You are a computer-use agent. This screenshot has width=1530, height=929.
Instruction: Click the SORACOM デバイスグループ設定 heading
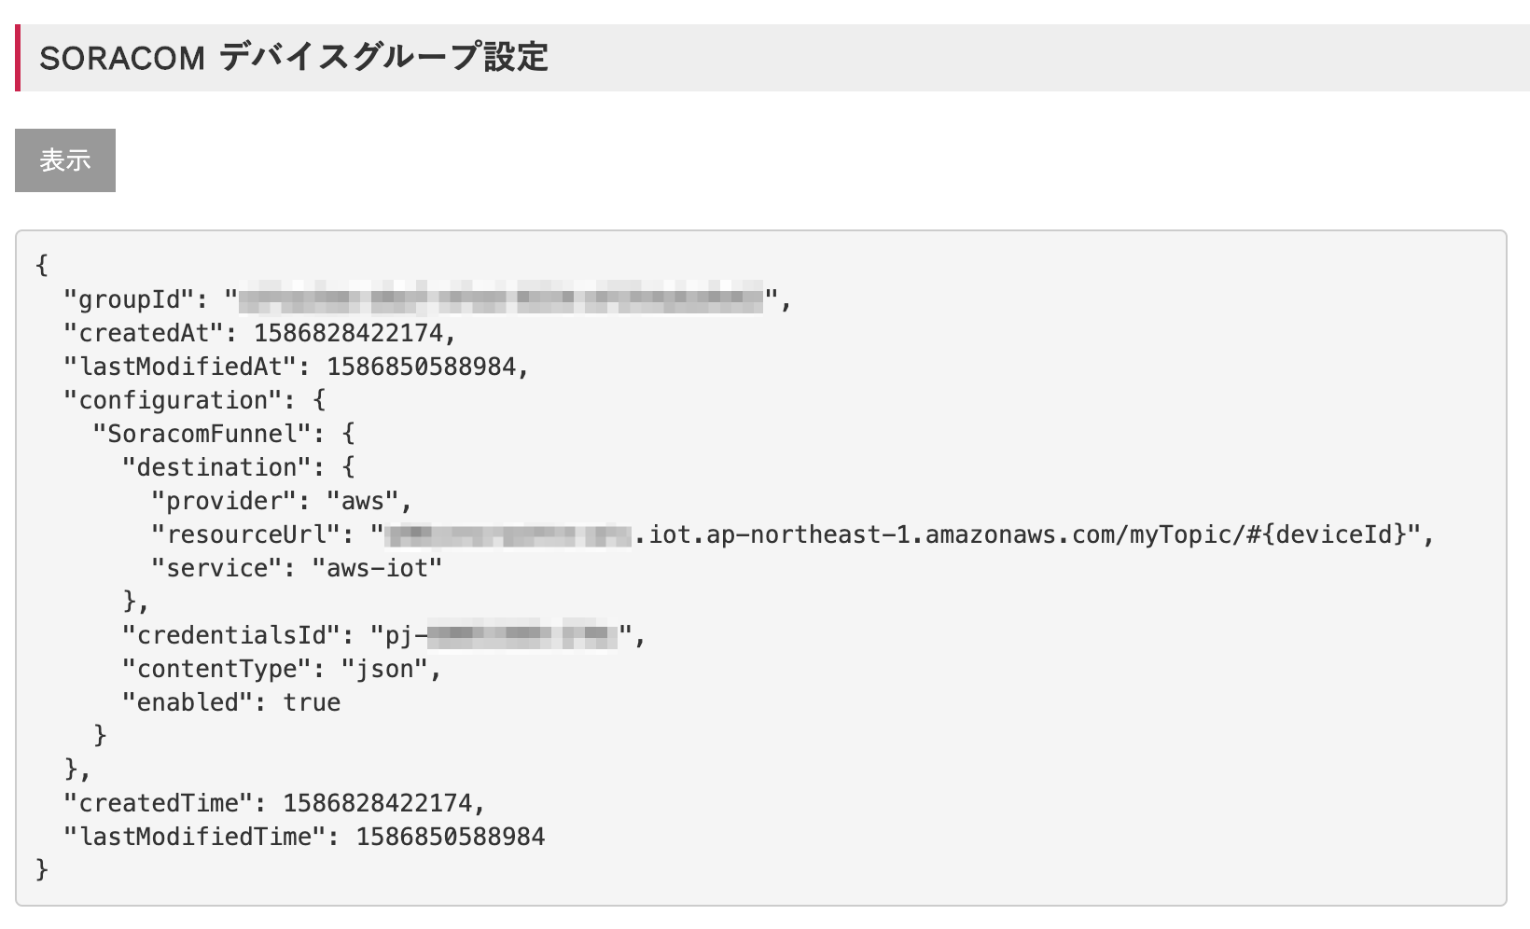[293, 58]
